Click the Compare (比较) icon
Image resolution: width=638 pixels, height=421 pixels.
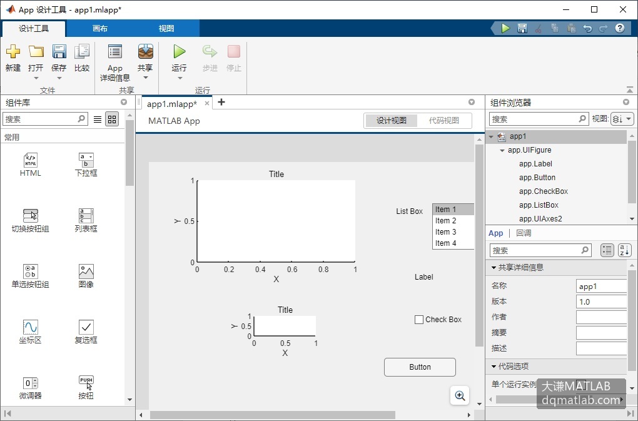[x=82, y=52]
